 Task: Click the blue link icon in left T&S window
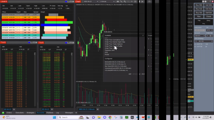pos(29,43)
